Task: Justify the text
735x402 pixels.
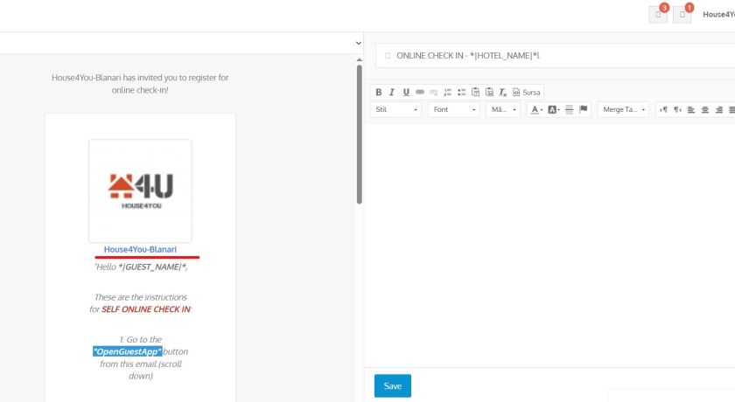Action: pos(731,109)
